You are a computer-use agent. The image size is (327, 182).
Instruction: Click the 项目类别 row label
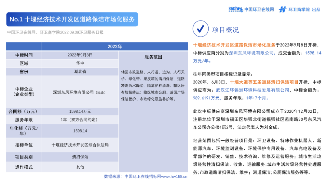(x=24, y=157)
